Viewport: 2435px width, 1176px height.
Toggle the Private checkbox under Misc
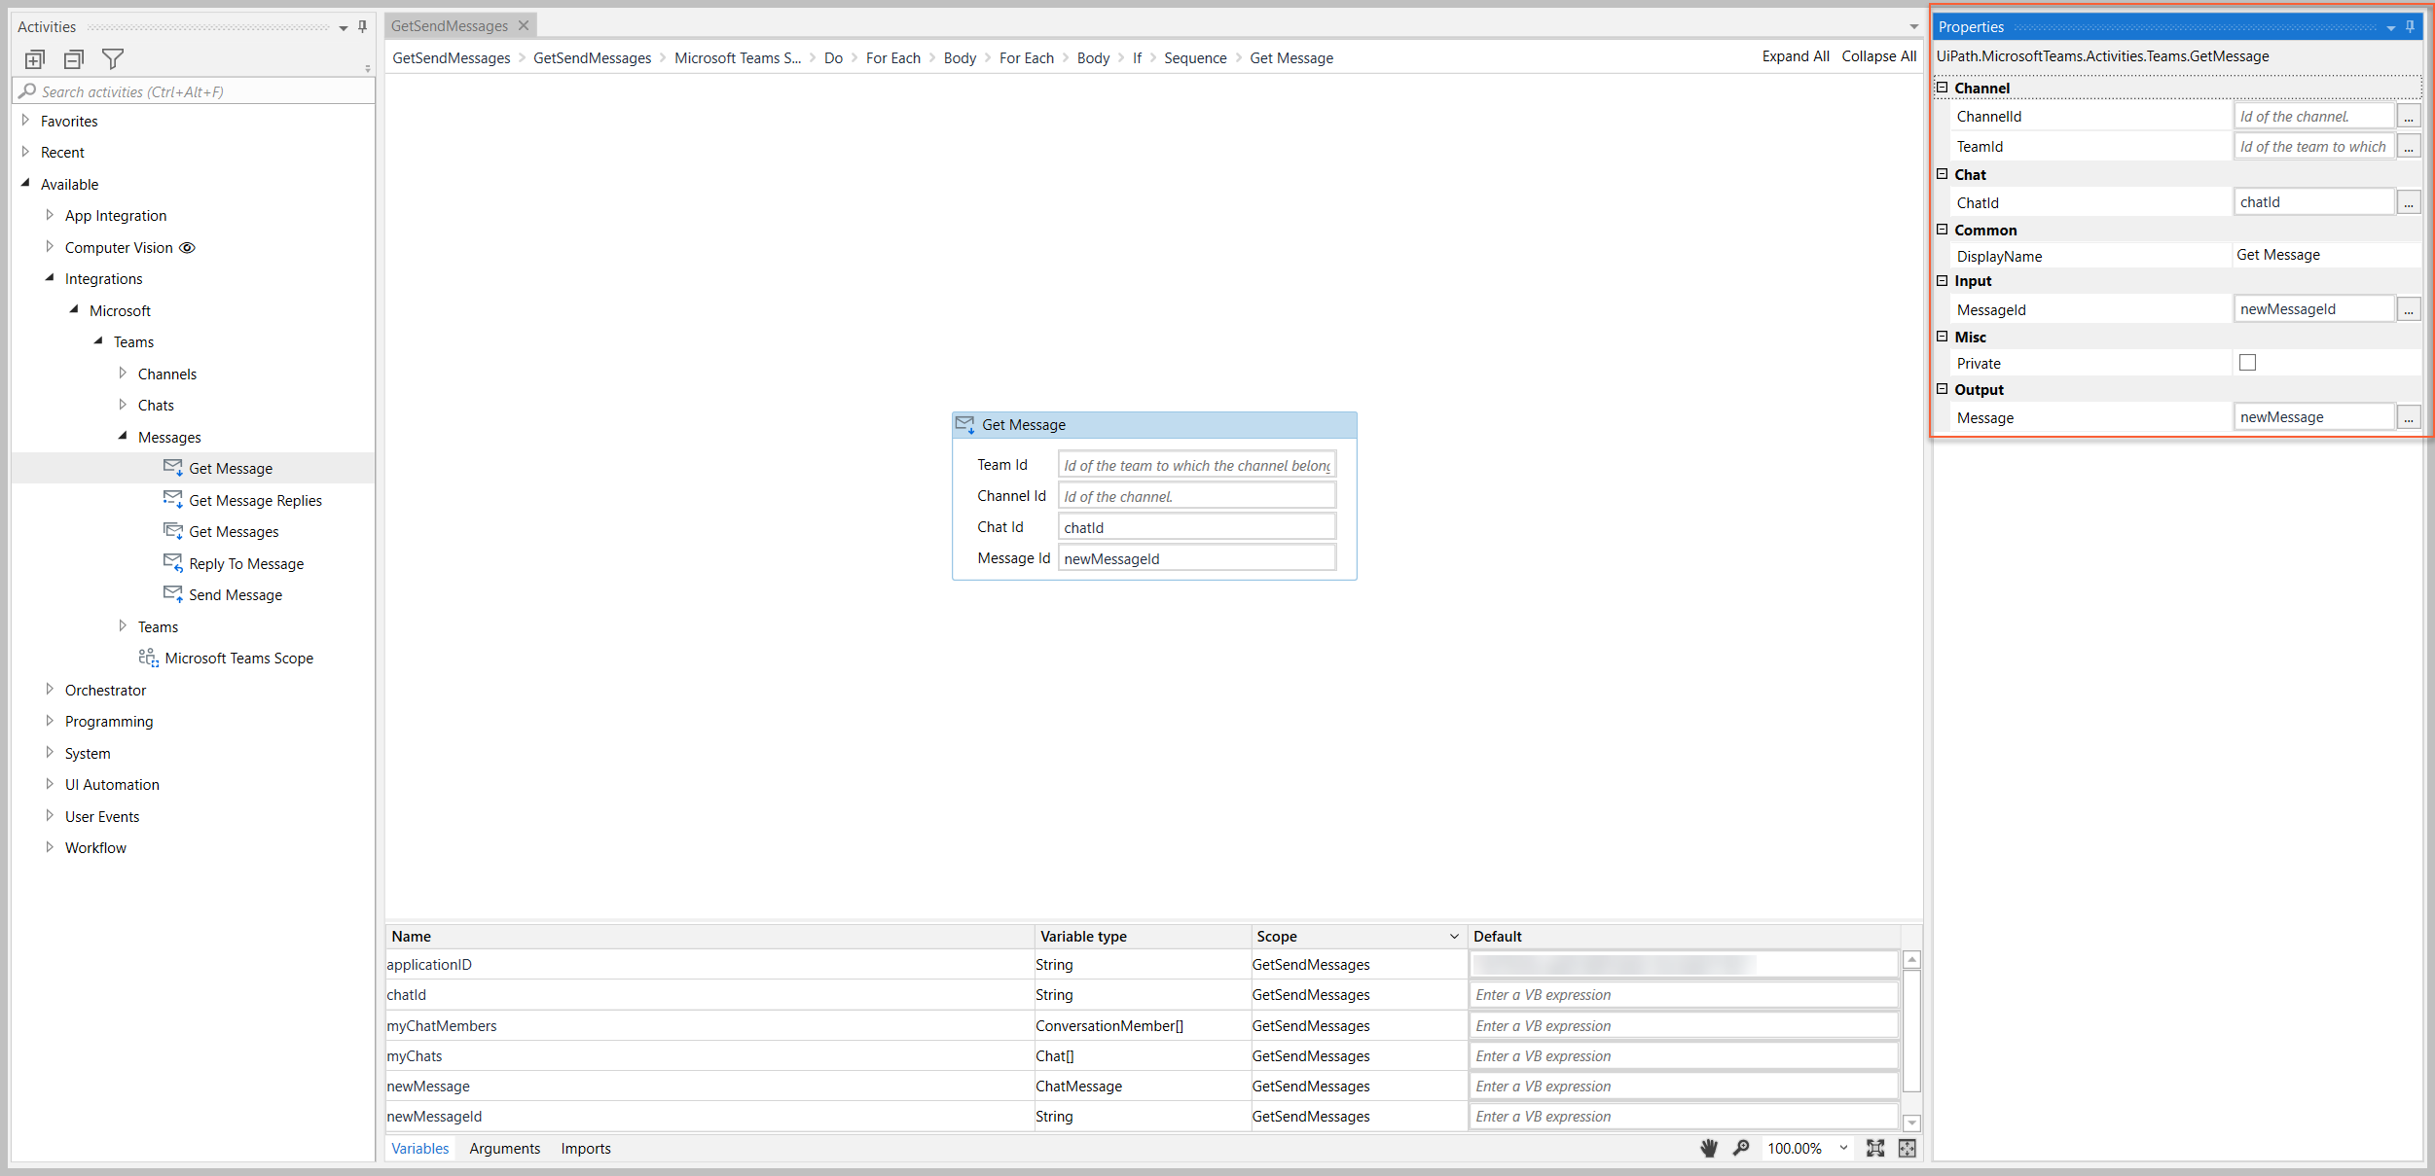2247,362
